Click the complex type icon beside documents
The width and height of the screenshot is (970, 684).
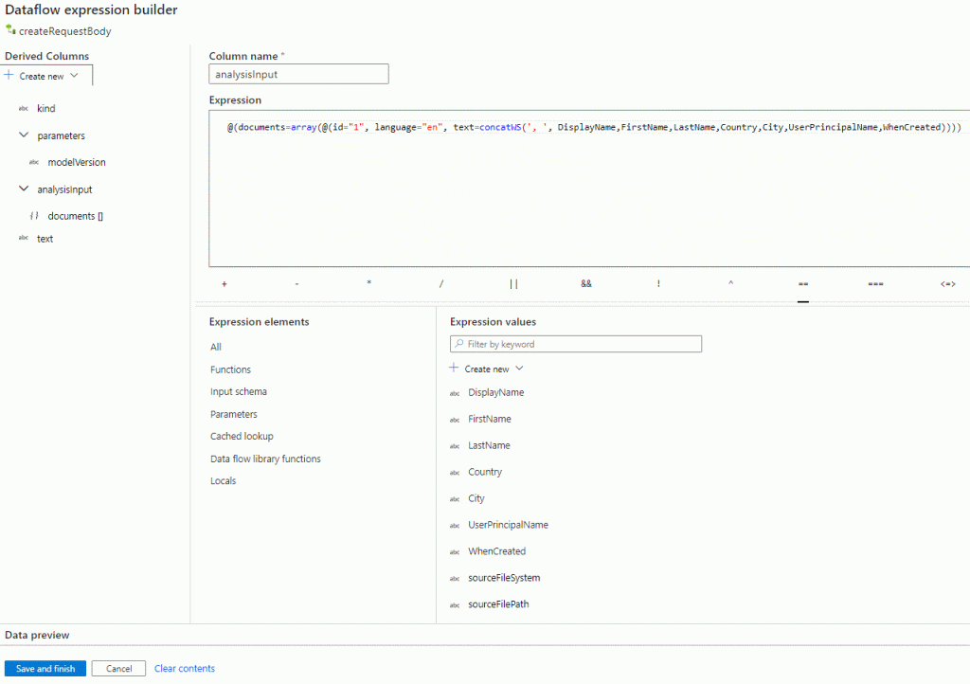tap(34, 216)
